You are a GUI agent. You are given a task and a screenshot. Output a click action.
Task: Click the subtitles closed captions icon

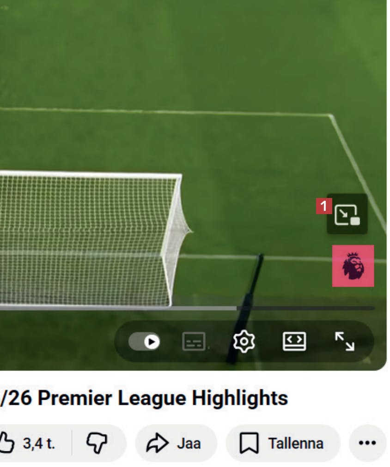(194, 341)
